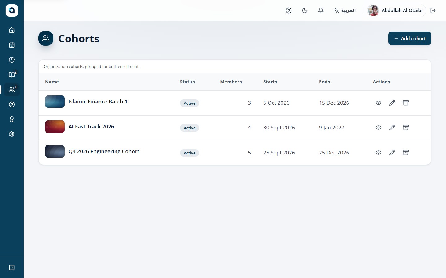Click the Starts column header
Screen dimensions: 446x278
(x=270, y=82)
